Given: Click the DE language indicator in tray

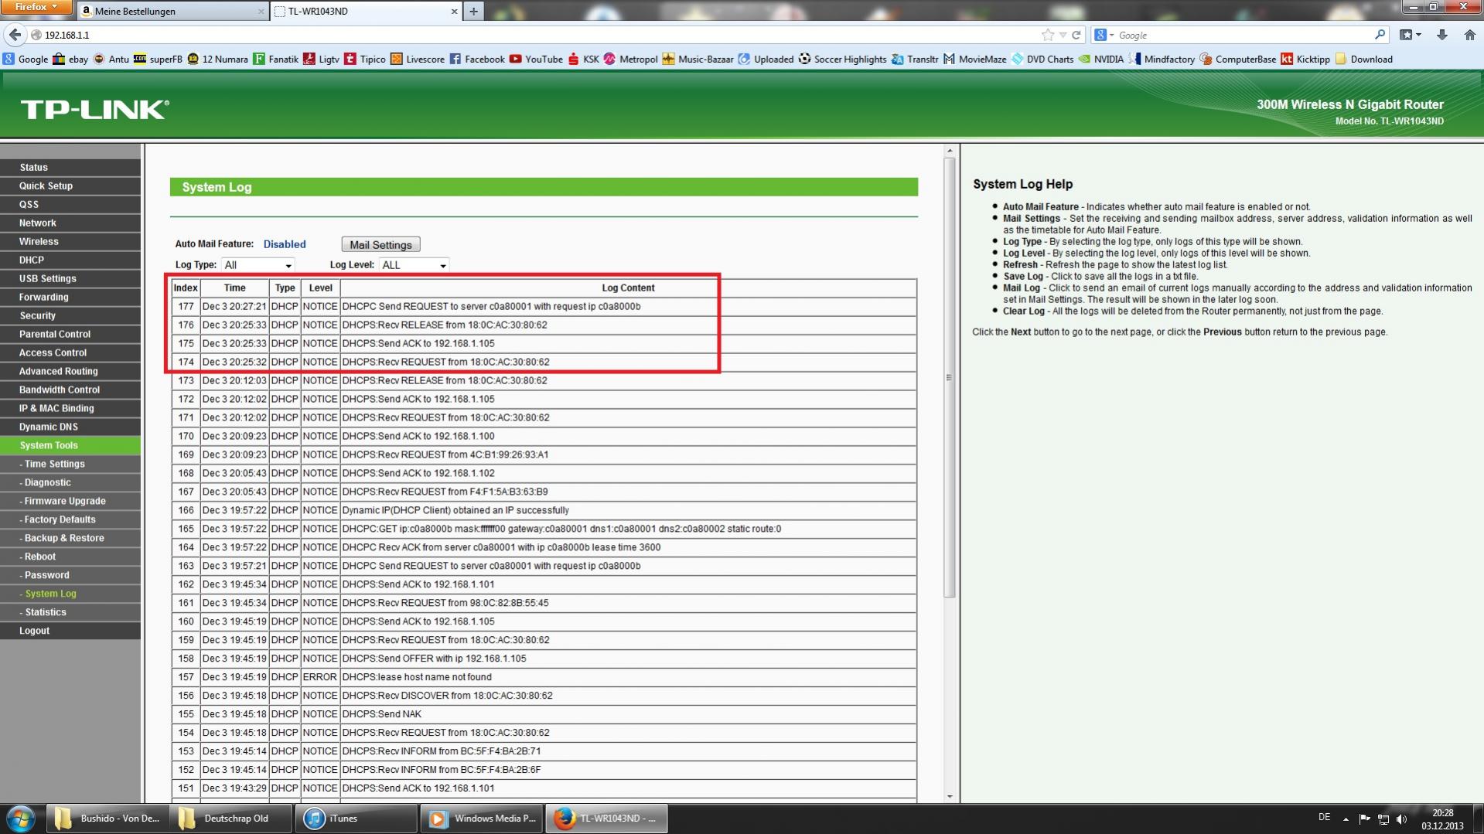Looking at the screenshot, I should (x=1324, y=818).
